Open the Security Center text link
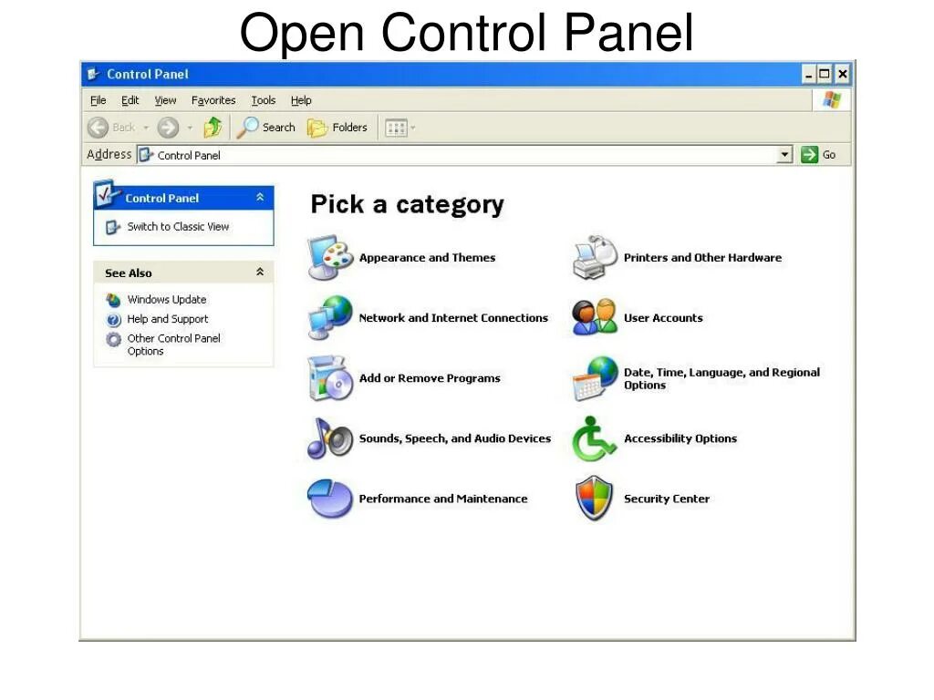Viewport: 934px width, 700px height. point(667,499)
